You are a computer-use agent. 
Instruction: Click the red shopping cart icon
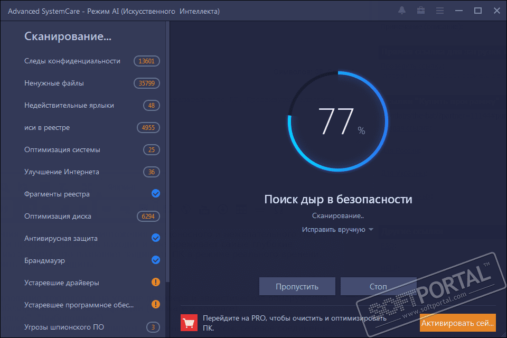pyautogui.click(x=189, y=323)
